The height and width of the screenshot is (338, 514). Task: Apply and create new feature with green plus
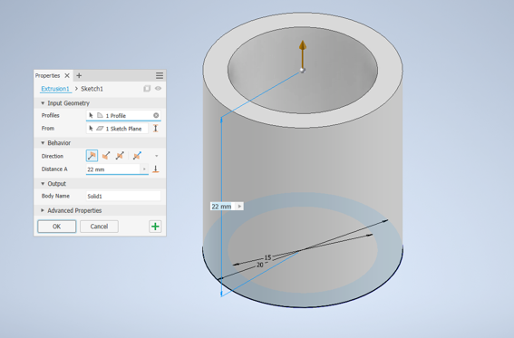pos(155,227)
